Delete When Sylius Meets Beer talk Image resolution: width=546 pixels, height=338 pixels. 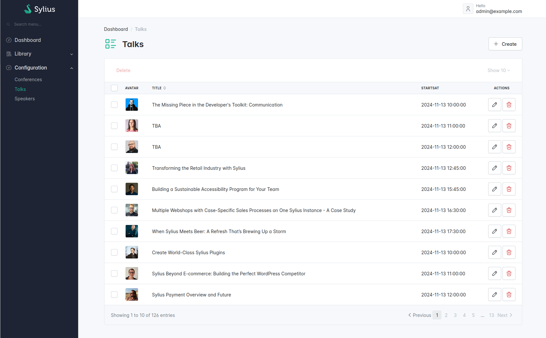(509, 231)
